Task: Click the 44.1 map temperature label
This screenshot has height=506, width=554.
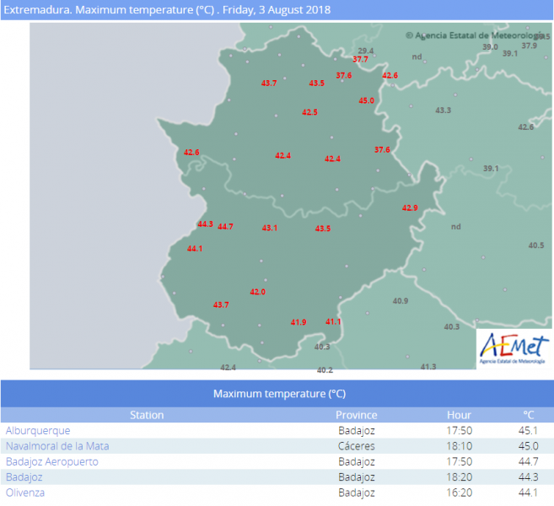Action: click(195, 249)
